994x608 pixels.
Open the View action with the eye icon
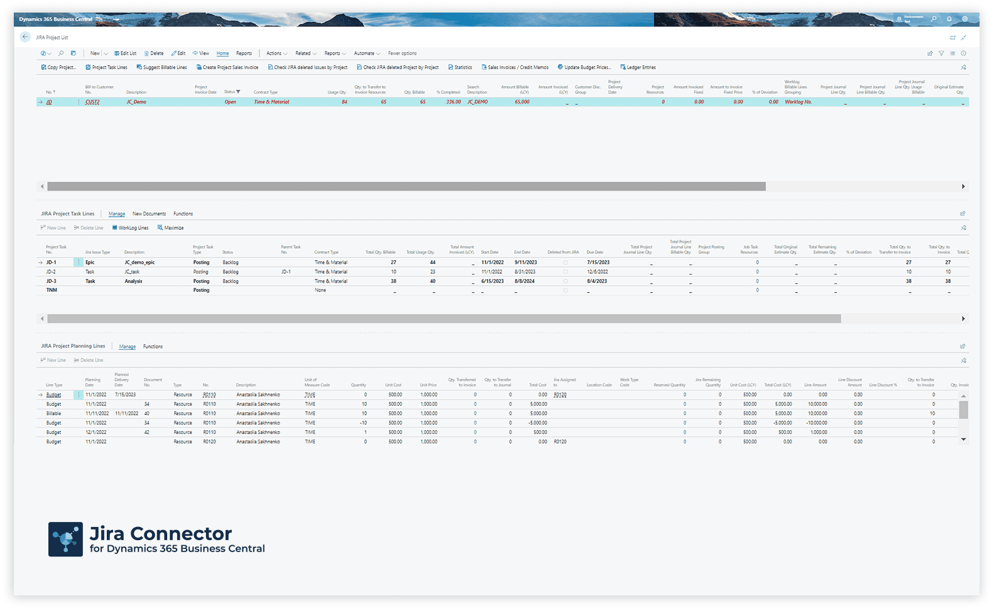coord(201,53)
